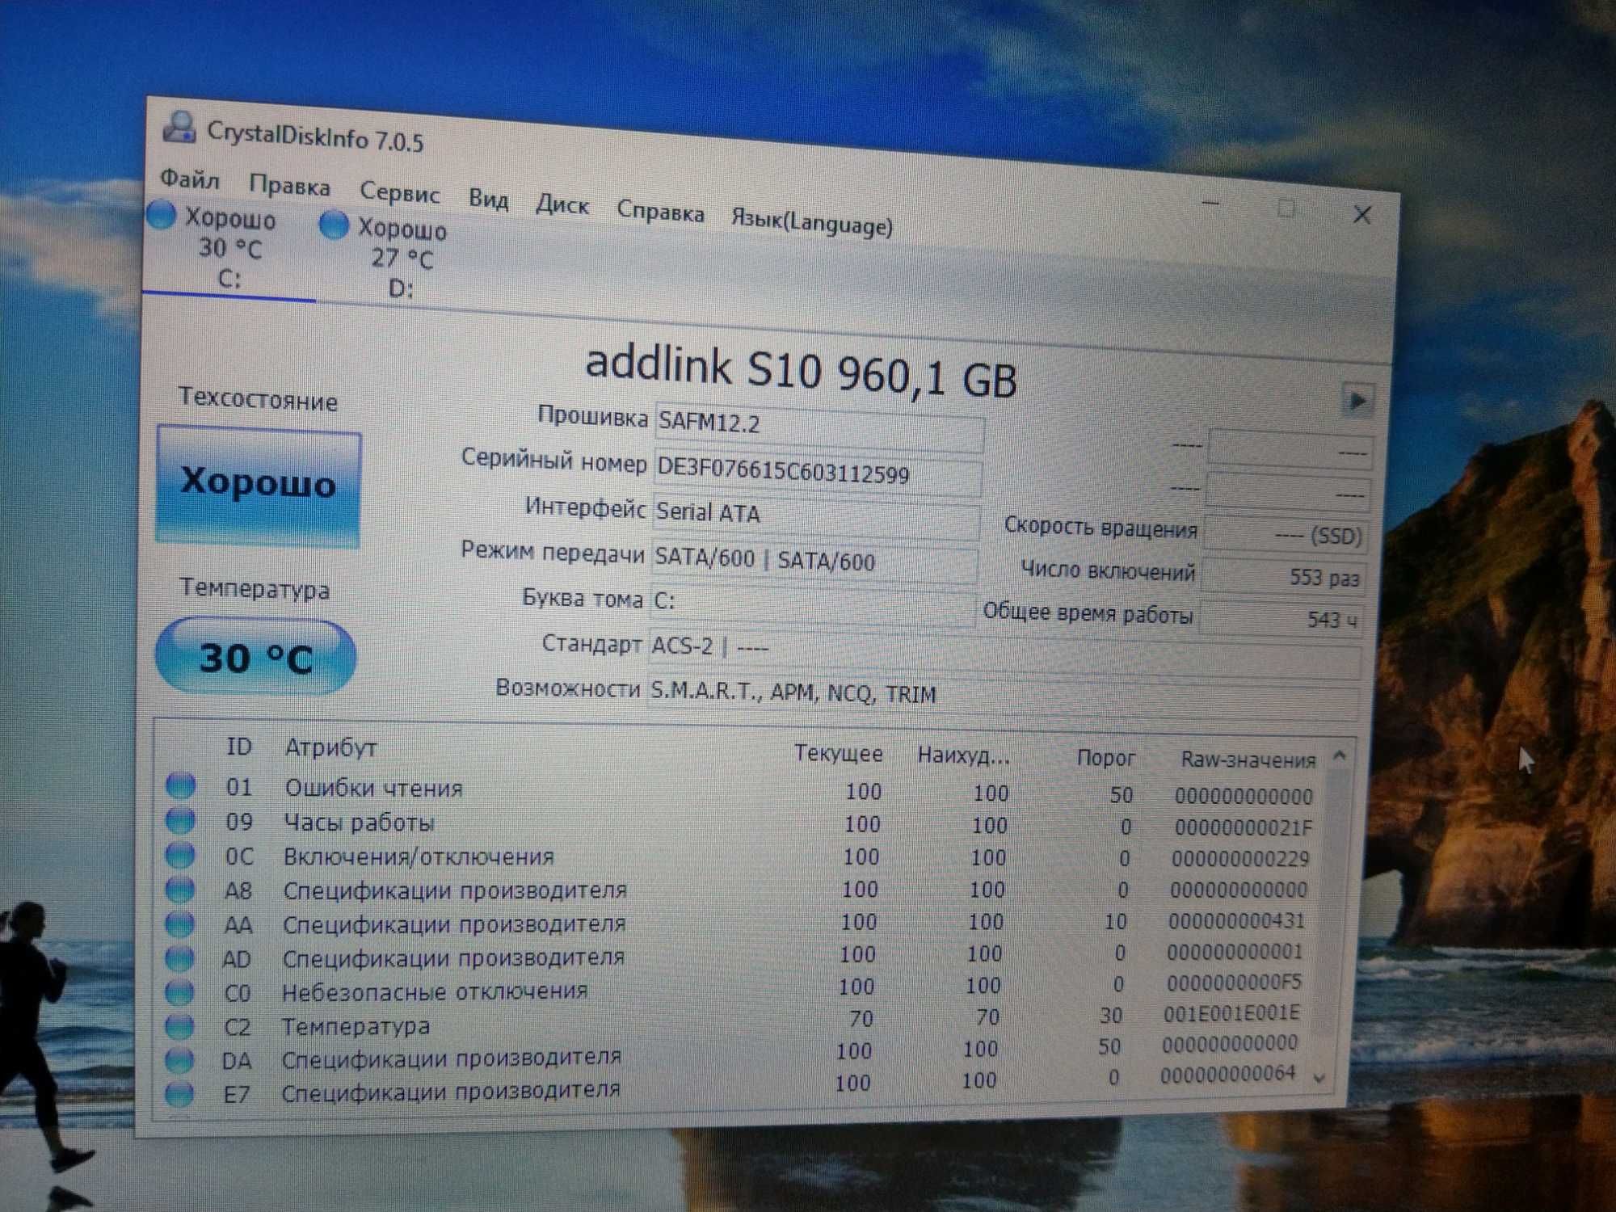This screenshot has height=1212, width=1616.
Task: Click the status orb of attribute 01 row
Action: (x=181, y=785)
